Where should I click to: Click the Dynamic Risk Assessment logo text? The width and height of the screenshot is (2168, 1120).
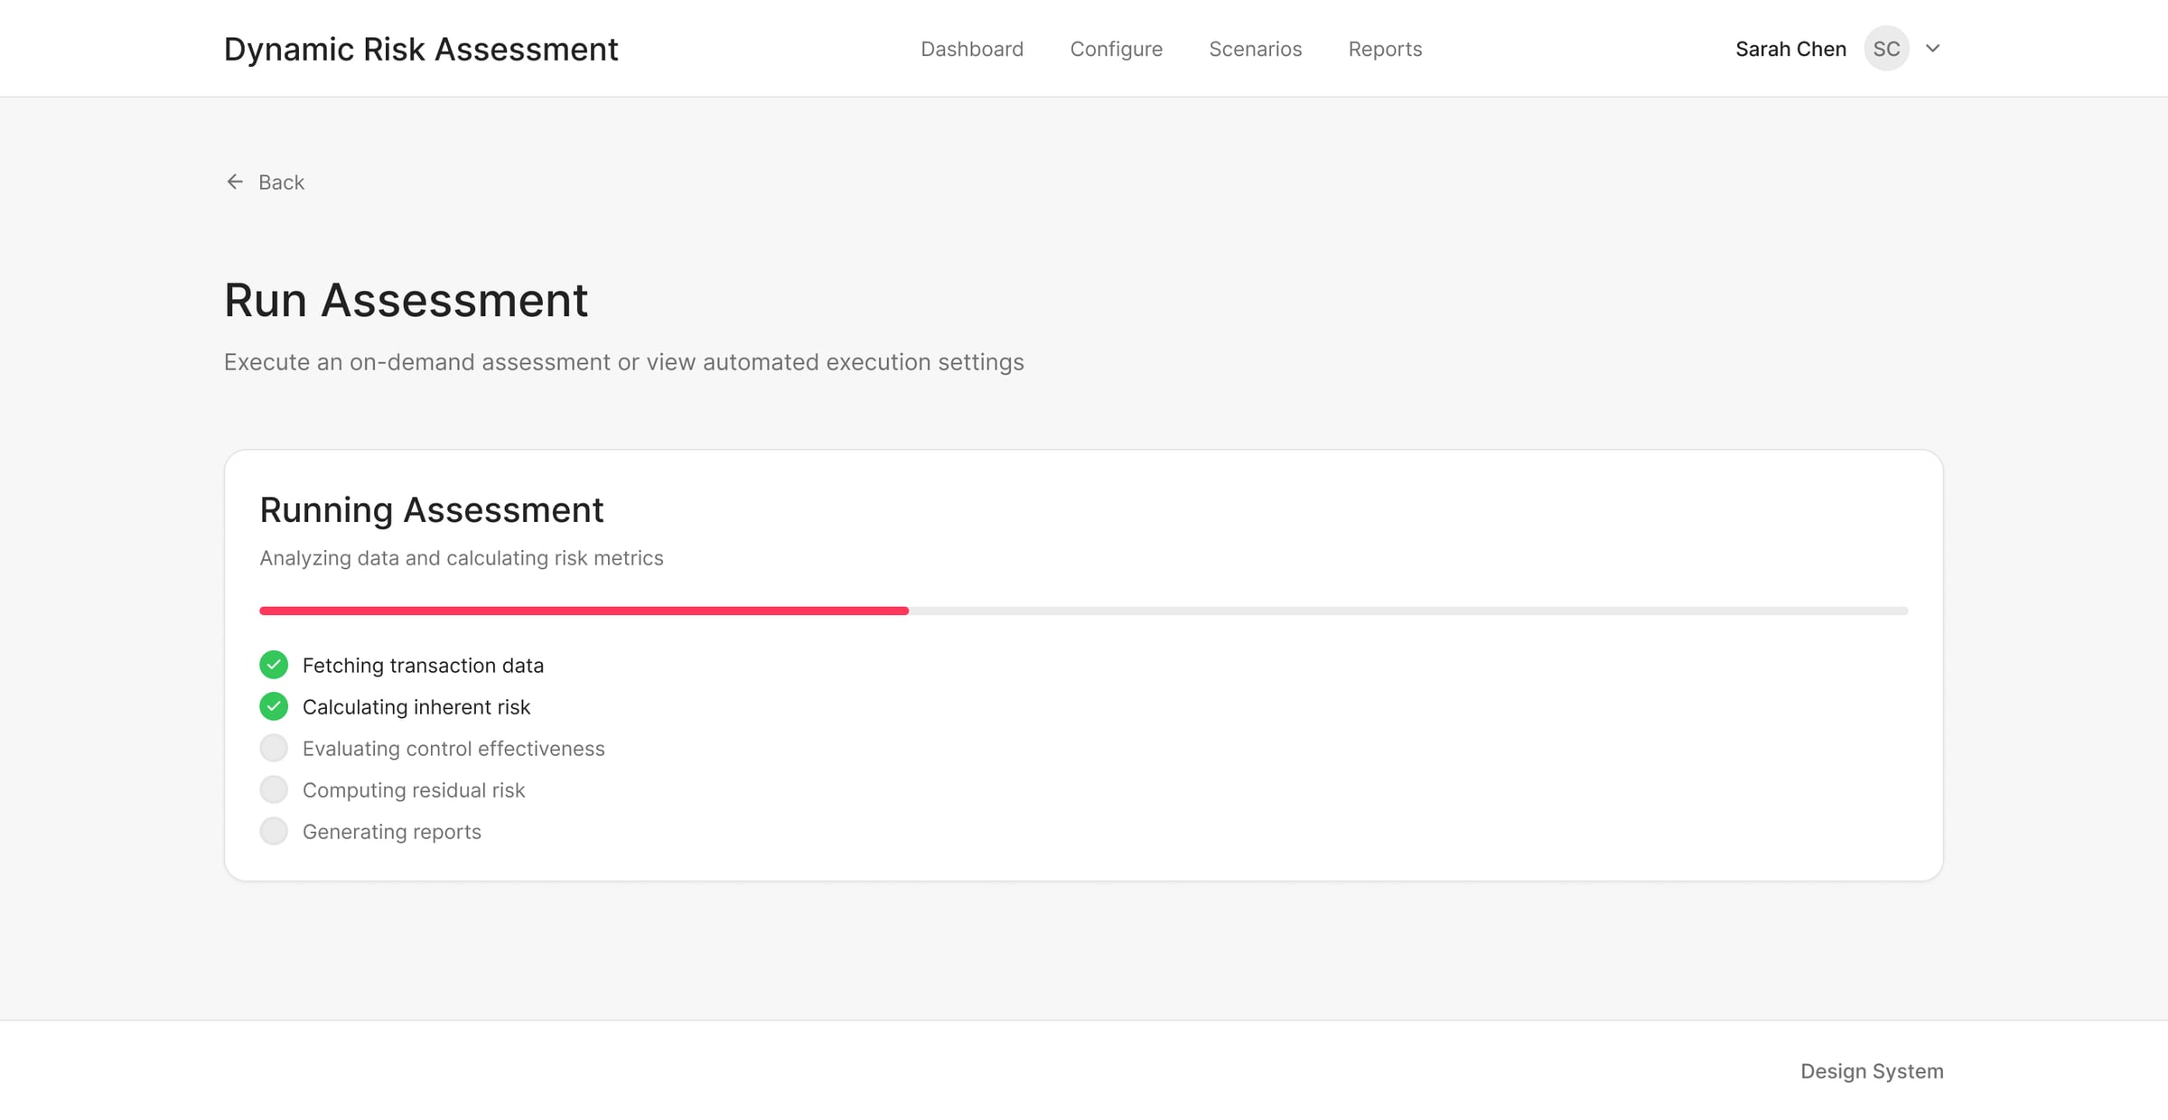click(421, 48)
